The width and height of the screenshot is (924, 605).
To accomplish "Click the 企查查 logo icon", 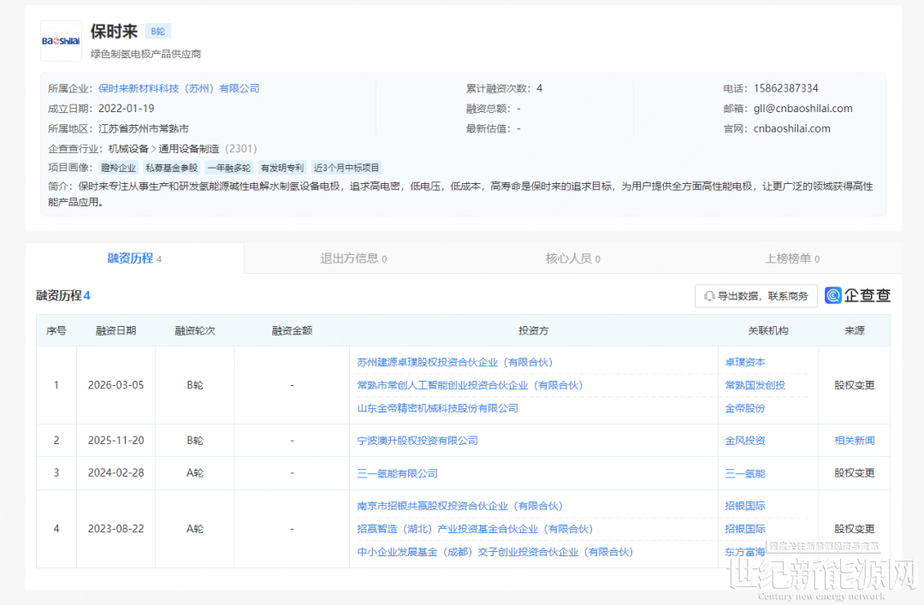I will [x=833, y=295].
